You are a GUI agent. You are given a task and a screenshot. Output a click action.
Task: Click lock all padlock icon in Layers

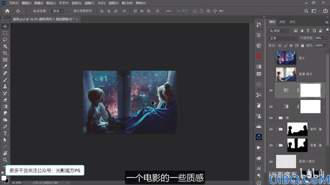(x=302, y=45)
